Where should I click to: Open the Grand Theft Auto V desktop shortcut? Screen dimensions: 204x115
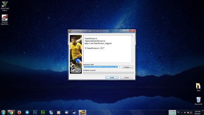[x=5, y=6]
